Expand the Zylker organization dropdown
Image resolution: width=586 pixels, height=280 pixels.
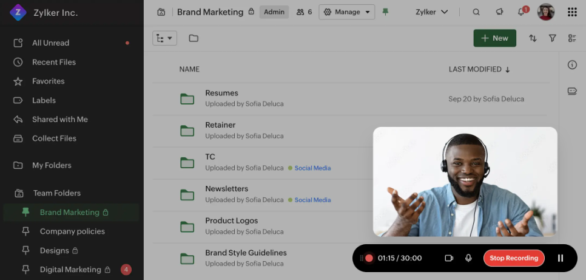[x=431, y=12]
